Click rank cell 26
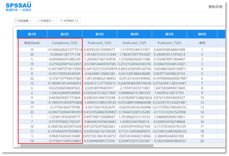The image size is (229, 156). [32, 54]
